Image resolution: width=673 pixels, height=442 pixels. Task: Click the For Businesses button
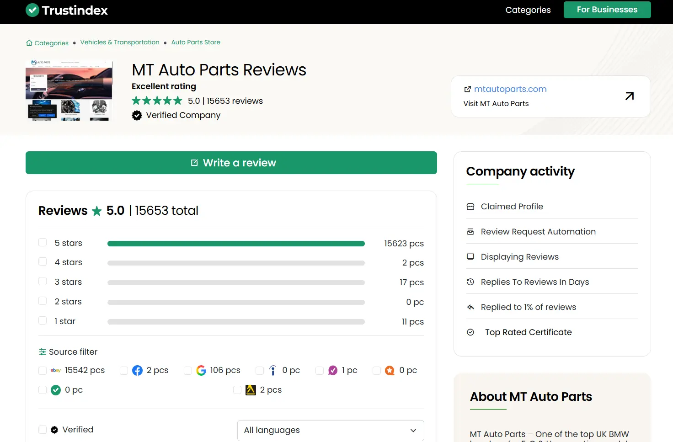click(607, 10)
